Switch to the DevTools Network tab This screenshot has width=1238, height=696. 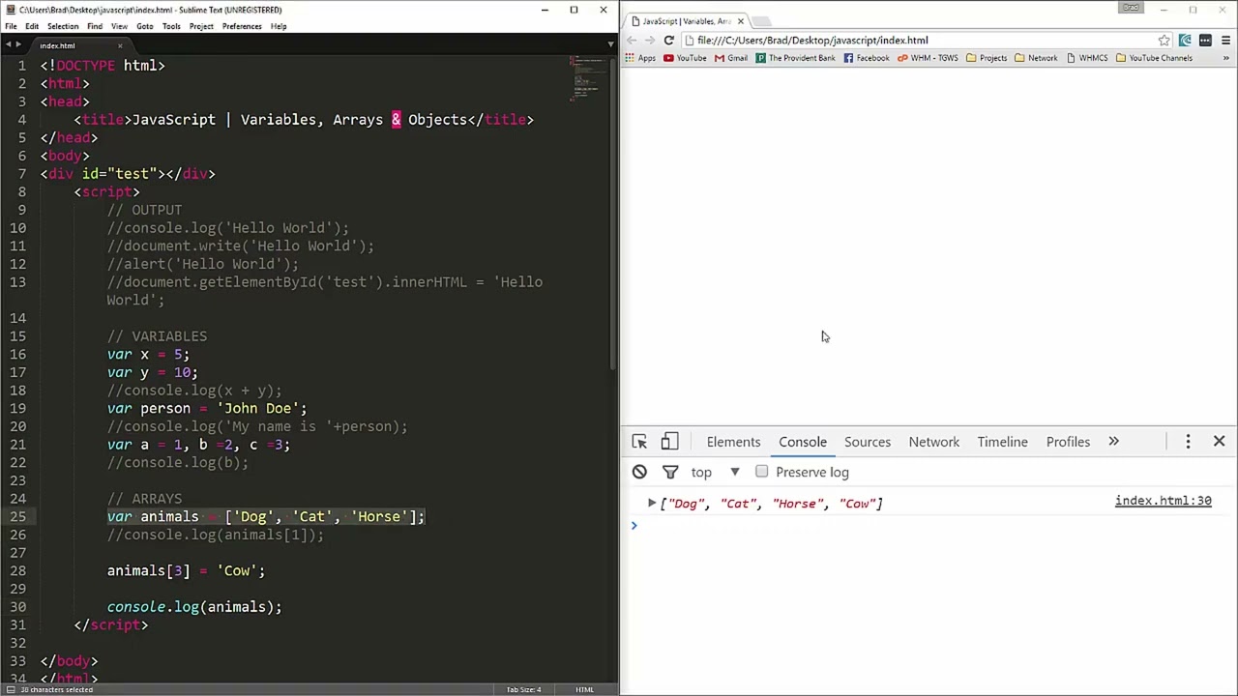[x=934, y=442]
